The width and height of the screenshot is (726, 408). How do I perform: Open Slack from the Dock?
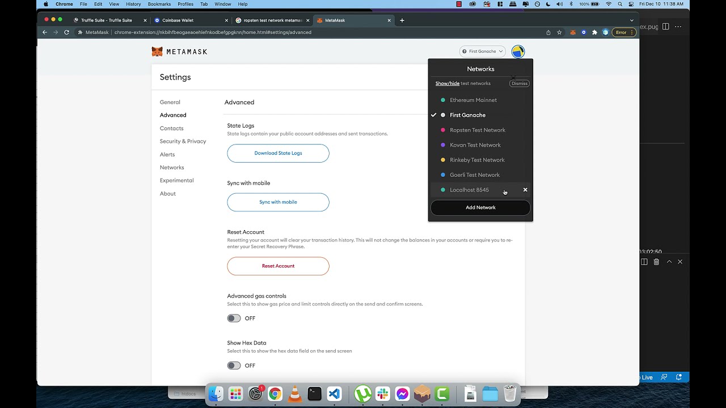(383, 393)
